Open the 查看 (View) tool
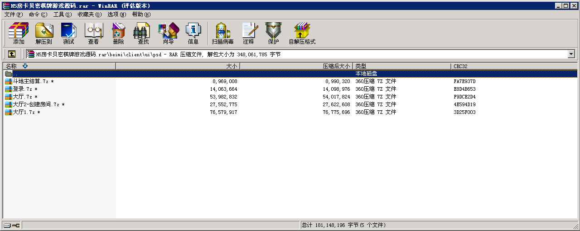The width and height of the screenshot is (580, 231). [93, 34]
